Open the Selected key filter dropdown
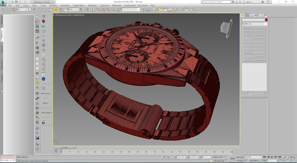The image size is (297, 163). click(253, 157)
